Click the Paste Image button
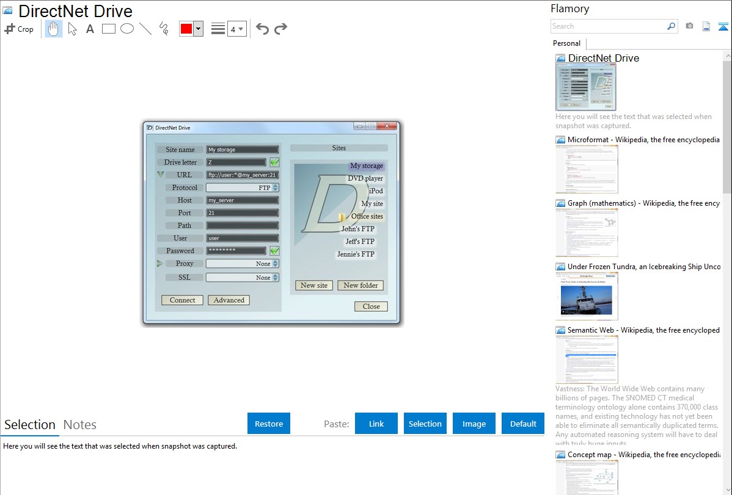732x495 pixels. pos(474,423)
